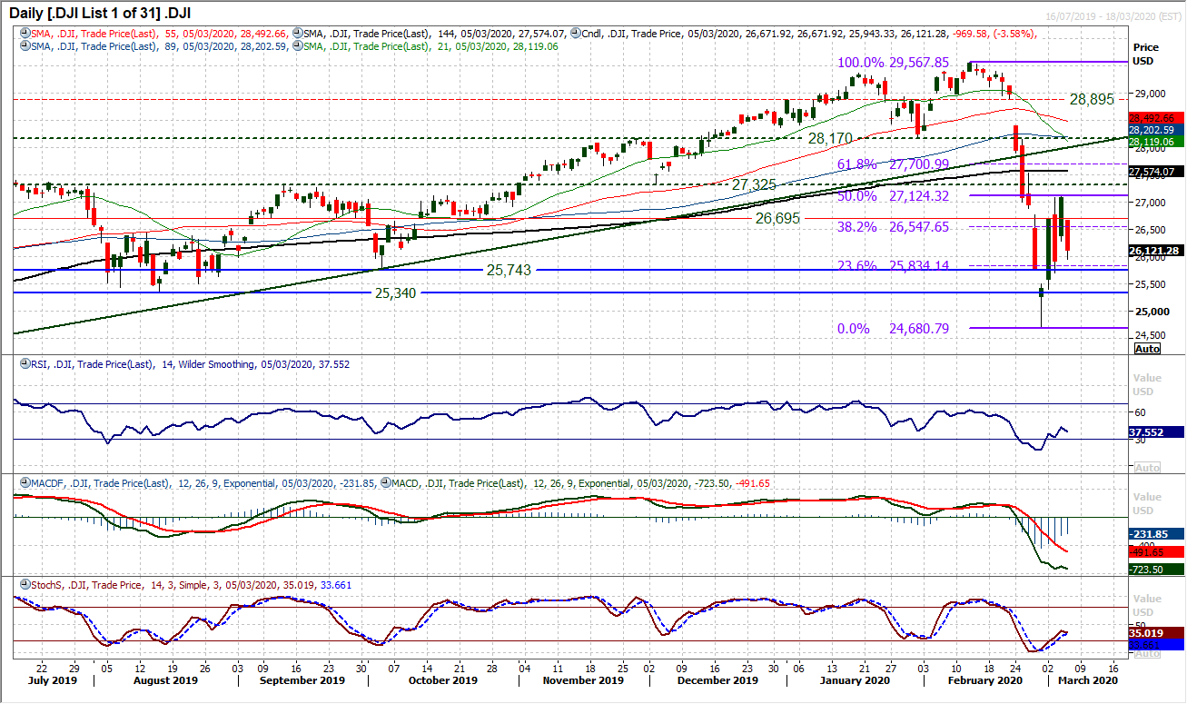Toggle Auto scaling on the RSI pane
The width and height of the screenshot is (1187, 704).
[x=1148, y=465]
